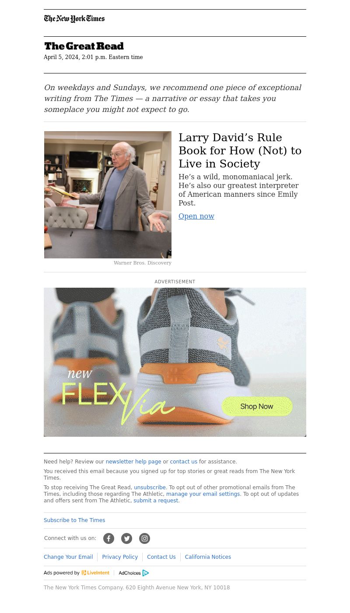Click the AdChoices triangle icon
350x613 pixels.
(146, 573)
